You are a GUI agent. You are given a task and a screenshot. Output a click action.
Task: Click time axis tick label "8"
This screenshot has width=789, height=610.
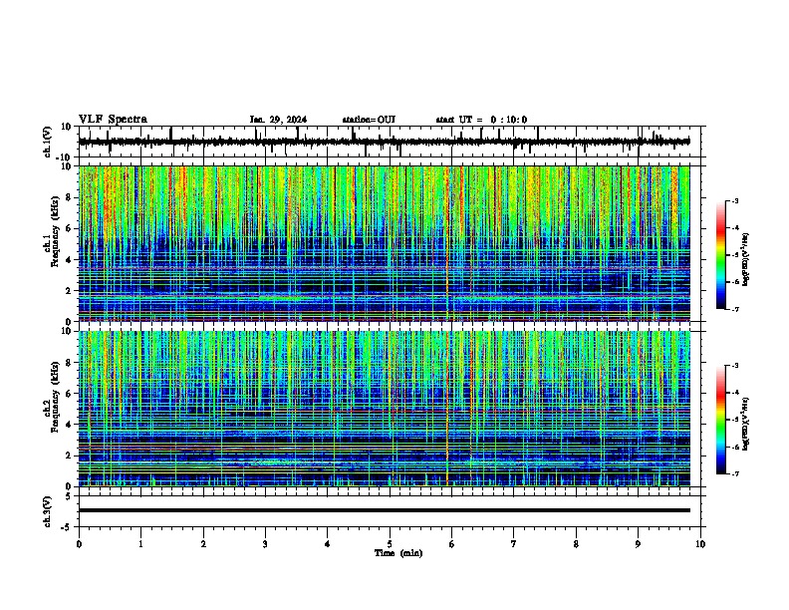(x=576, y=544)
